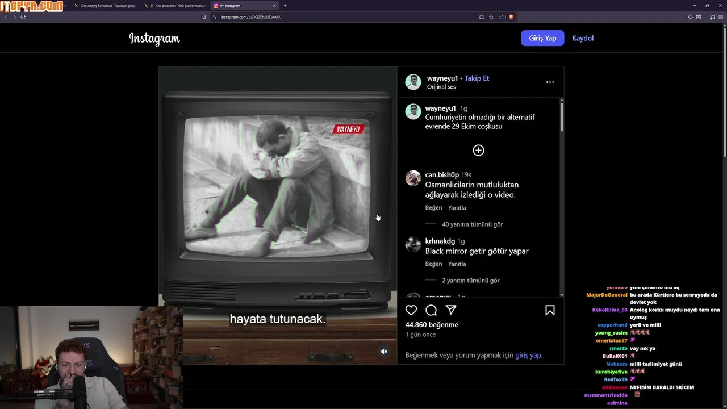The height and width of the screenshot is (409, 727).
Task: Open the music note playlist icon
Action: click(712, 17)
